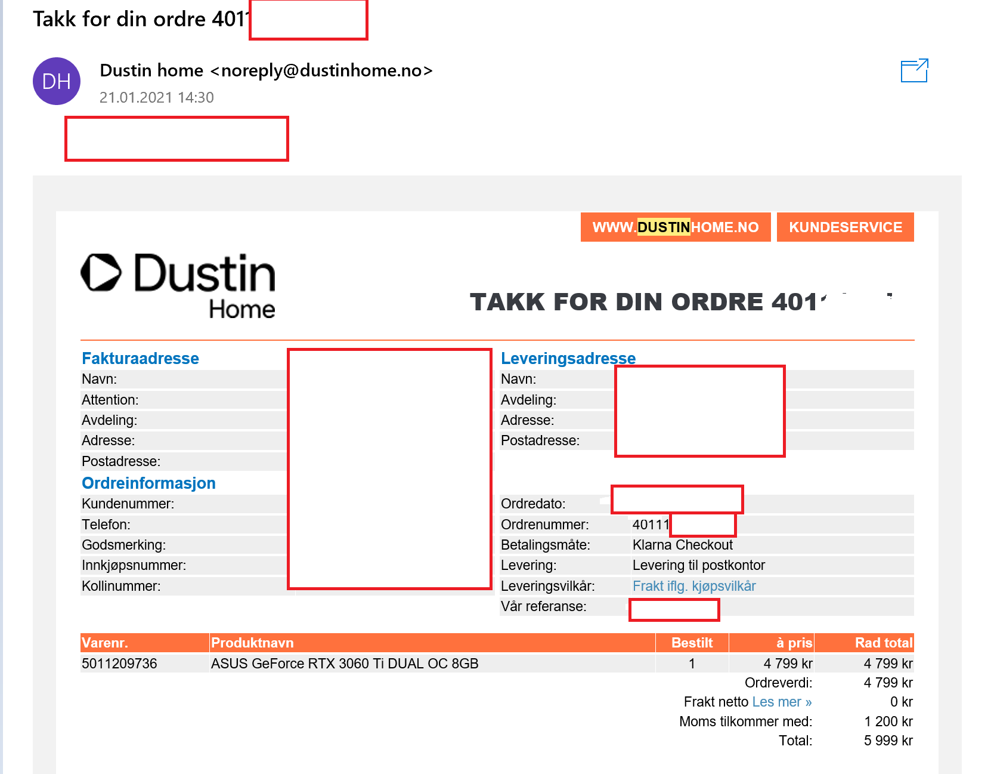Image resolution: width=994 pixels, height=774 pixels.
Task: Click the Ordrenummer label
Action: pos(545,525)
